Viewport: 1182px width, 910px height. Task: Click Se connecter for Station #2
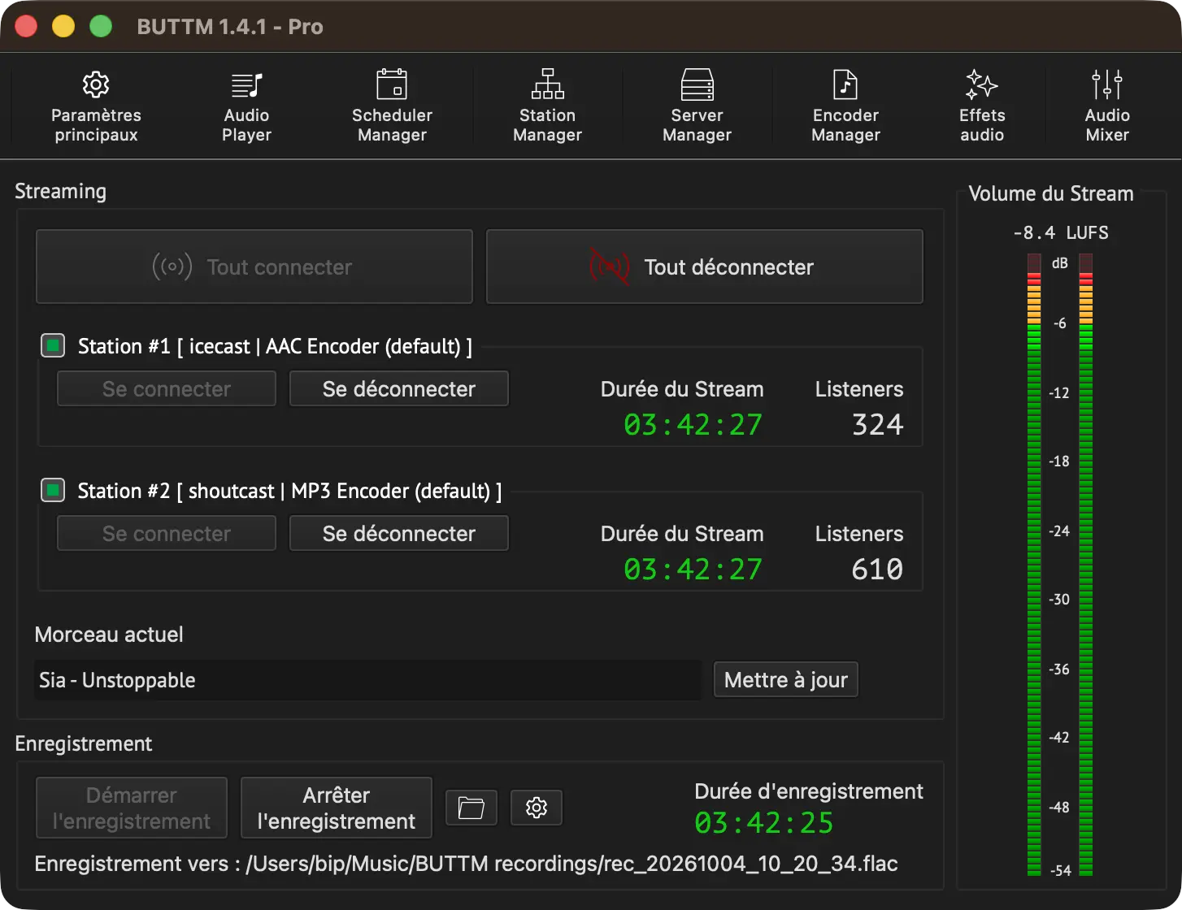click(x=167, y=534)
